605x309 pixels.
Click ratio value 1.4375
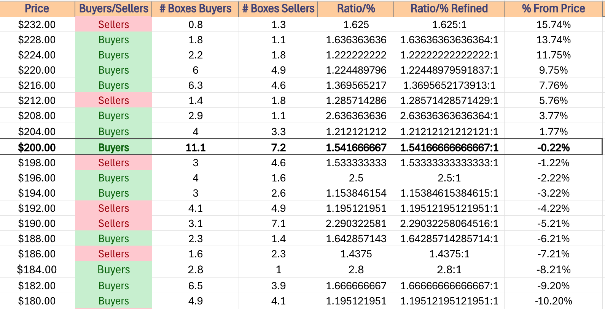[356, 254]
